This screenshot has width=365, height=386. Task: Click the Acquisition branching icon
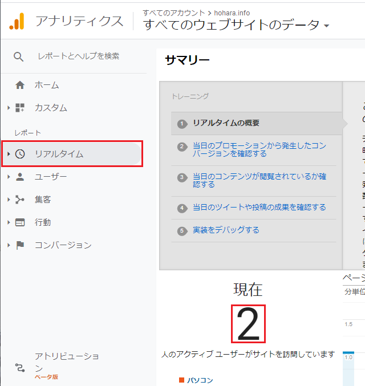pyautogui.click(x=20, y=200)
